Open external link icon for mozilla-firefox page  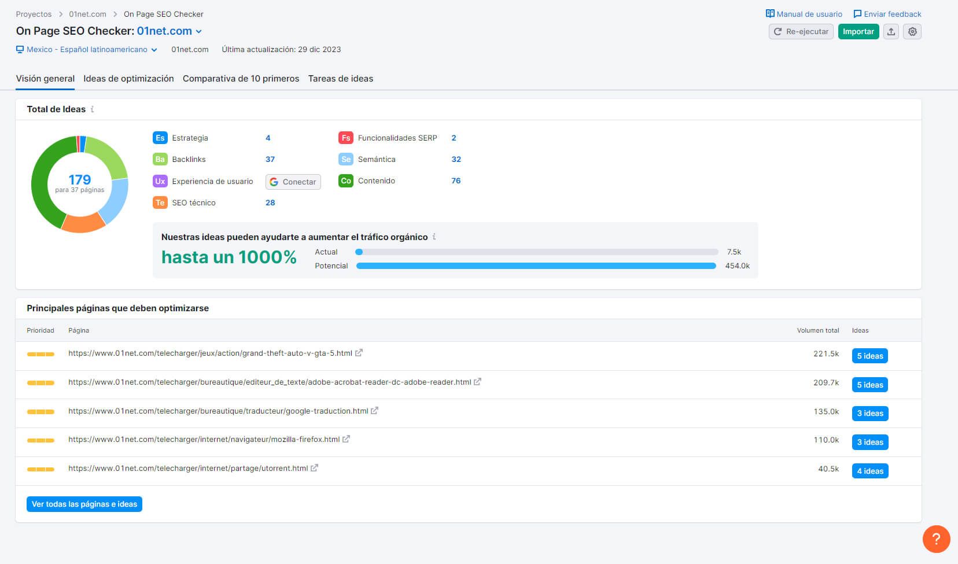(346, 439)
